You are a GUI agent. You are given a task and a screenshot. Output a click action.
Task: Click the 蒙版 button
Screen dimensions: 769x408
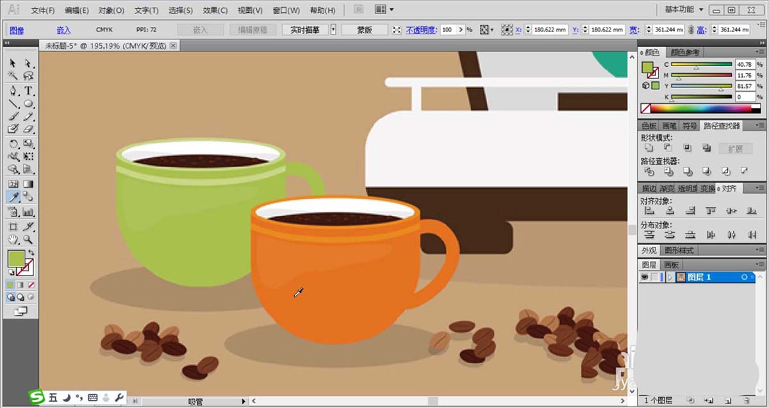pyautogui.click(x=365, y=30)
